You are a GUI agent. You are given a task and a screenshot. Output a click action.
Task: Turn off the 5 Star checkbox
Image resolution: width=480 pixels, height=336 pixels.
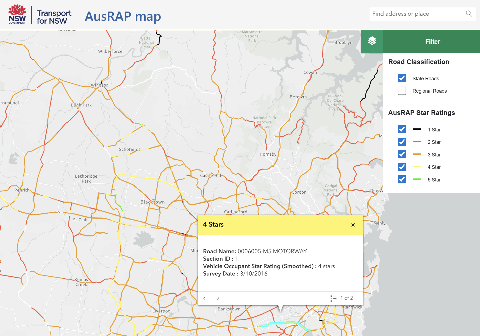tap(402, 180)
